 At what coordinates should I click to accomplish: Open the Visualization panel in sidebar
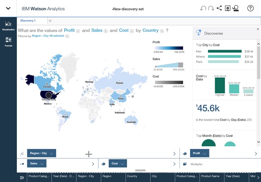point(8,26)
